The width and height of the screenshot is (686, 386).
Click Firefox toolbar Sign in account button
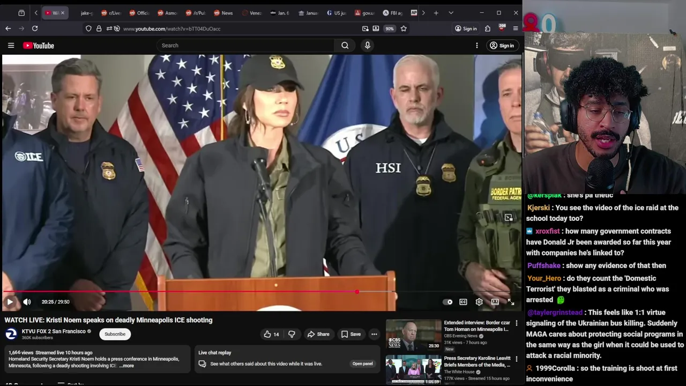click(466, 28)
